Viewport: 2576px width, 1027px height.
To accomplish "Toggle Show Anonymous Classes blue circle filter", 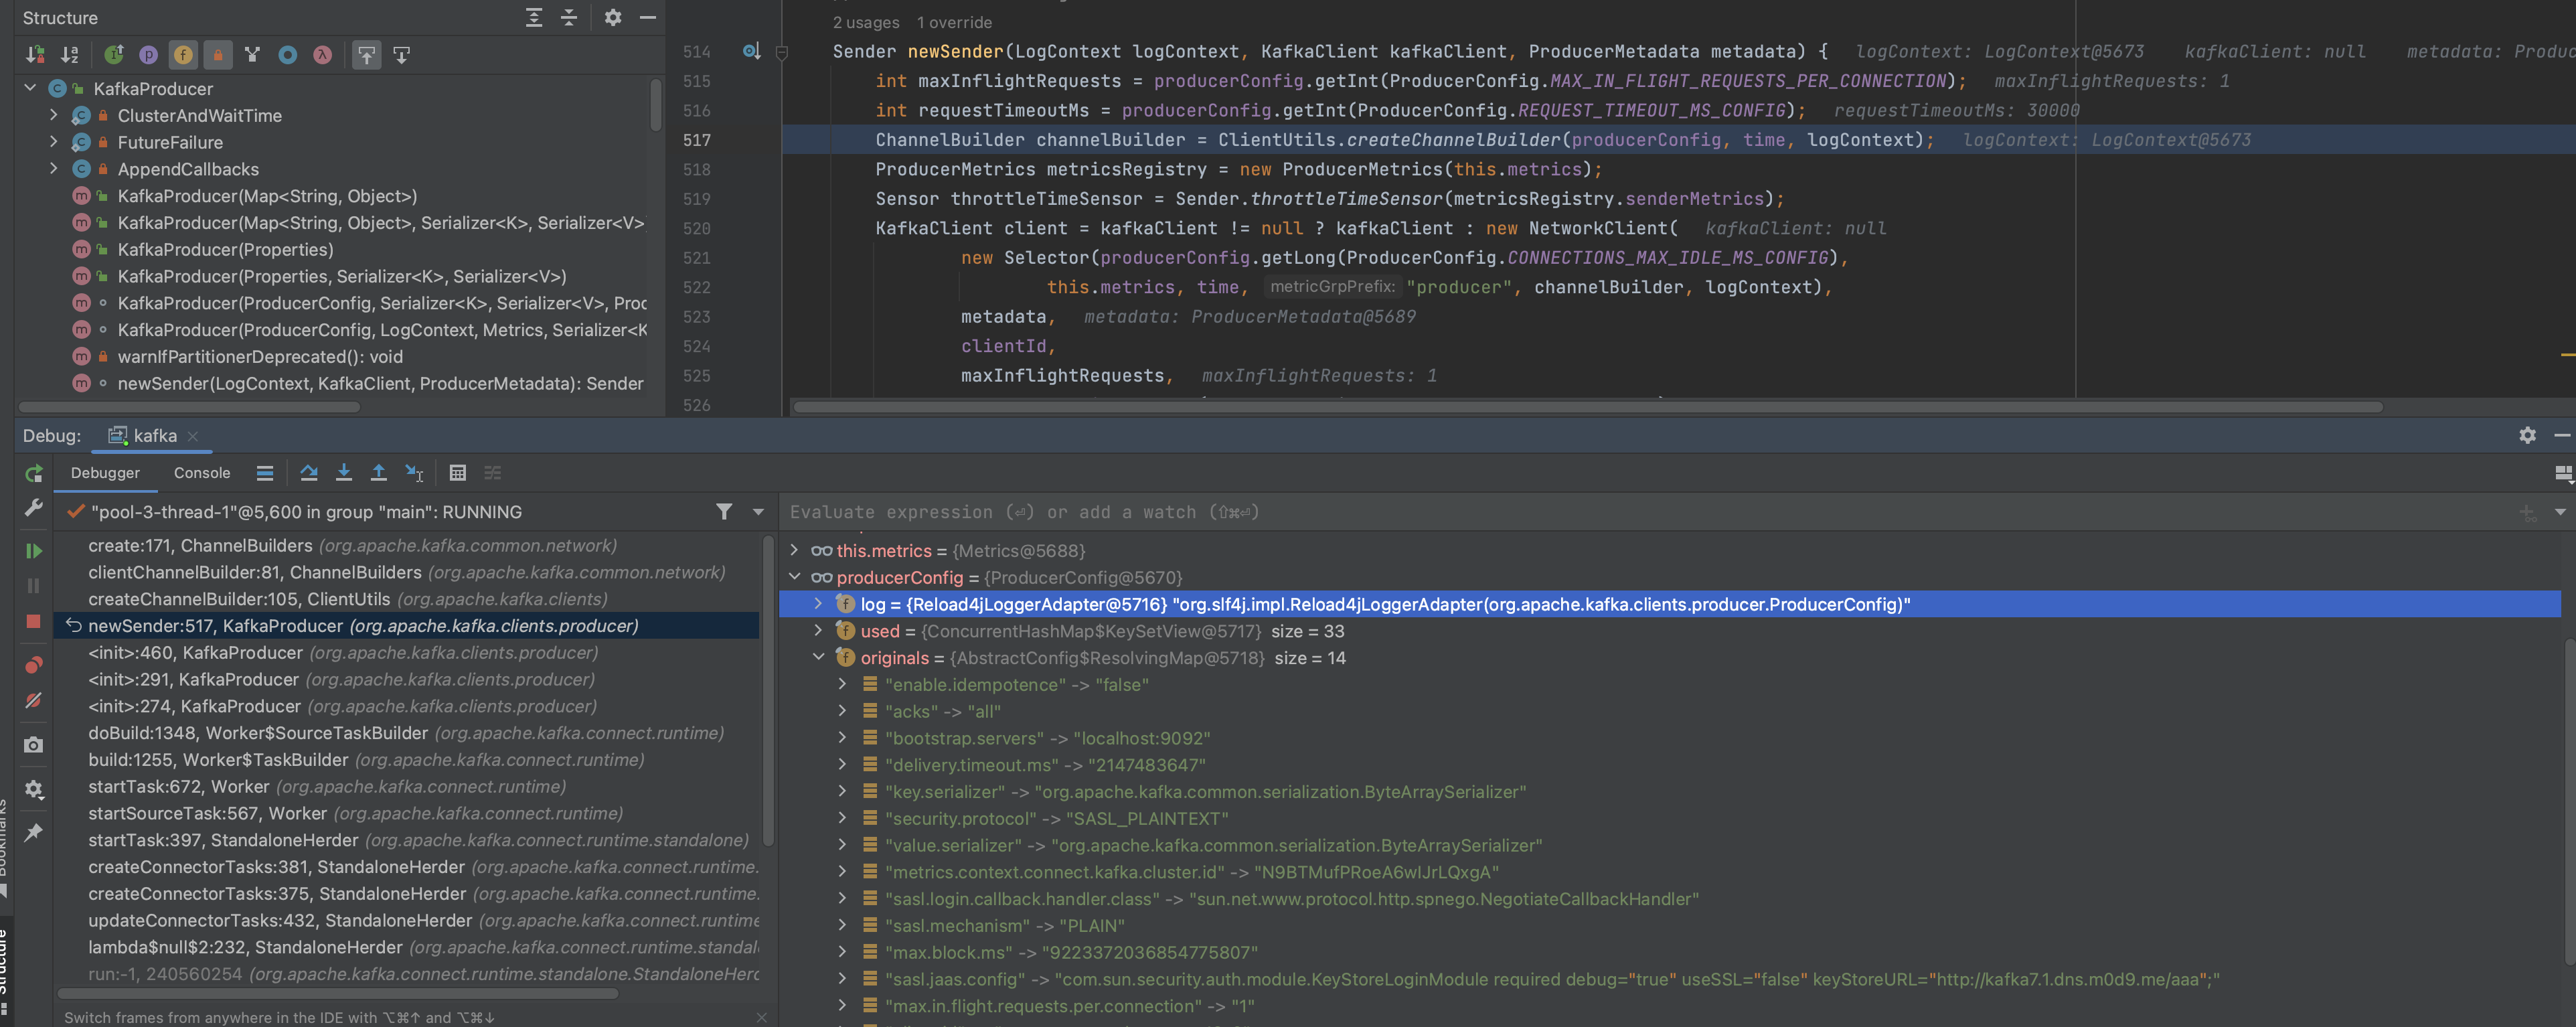I will (x=288, y=55).
